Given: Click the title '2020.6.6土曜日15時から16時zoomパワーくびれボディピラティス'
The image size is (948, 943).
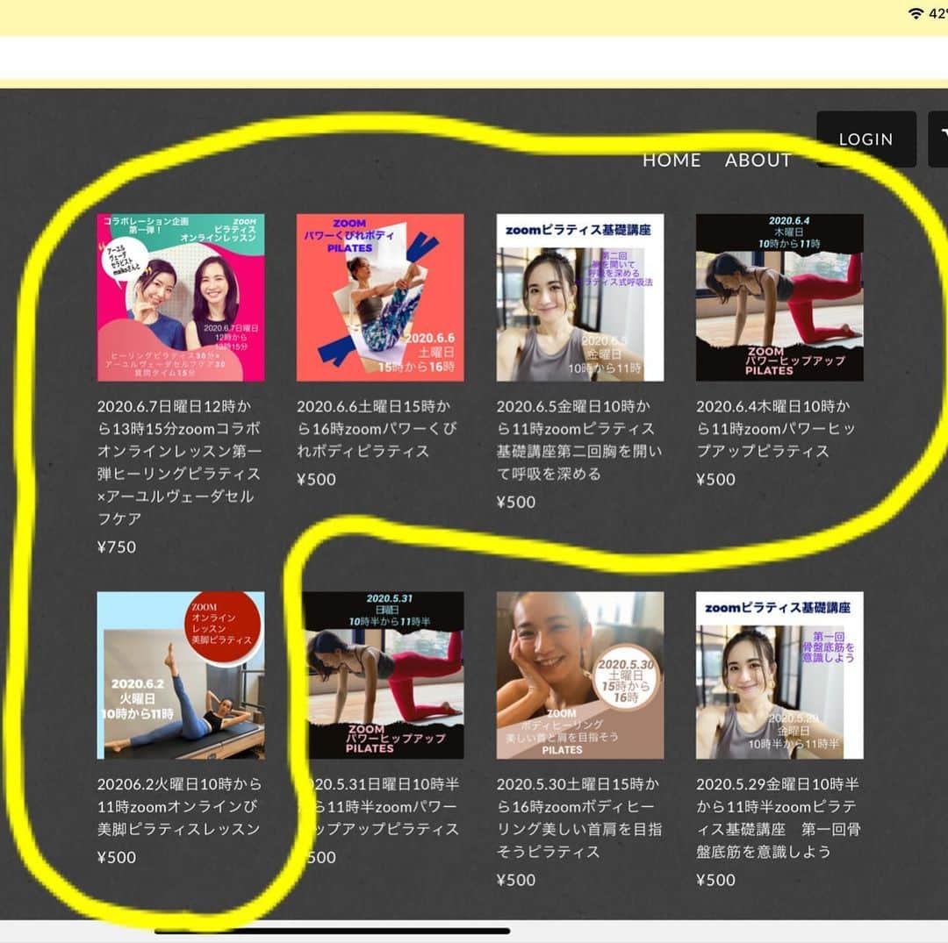Looking at the screenshot, I should click(377, 428).
